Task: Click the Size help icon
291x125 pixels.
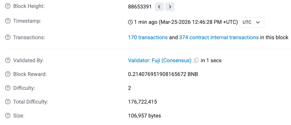Action: 8,116
